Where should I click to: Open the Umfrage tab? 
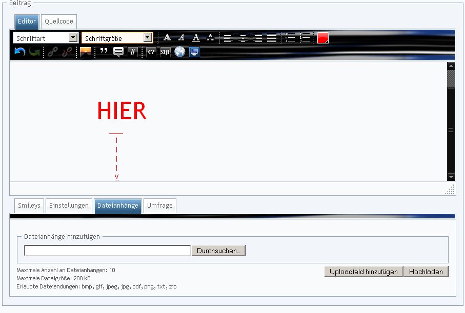click(159, 206)
